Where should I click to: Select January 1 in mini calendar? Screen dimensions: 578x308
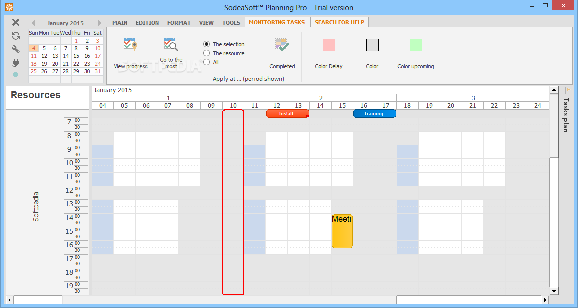(x=76, y=41)
